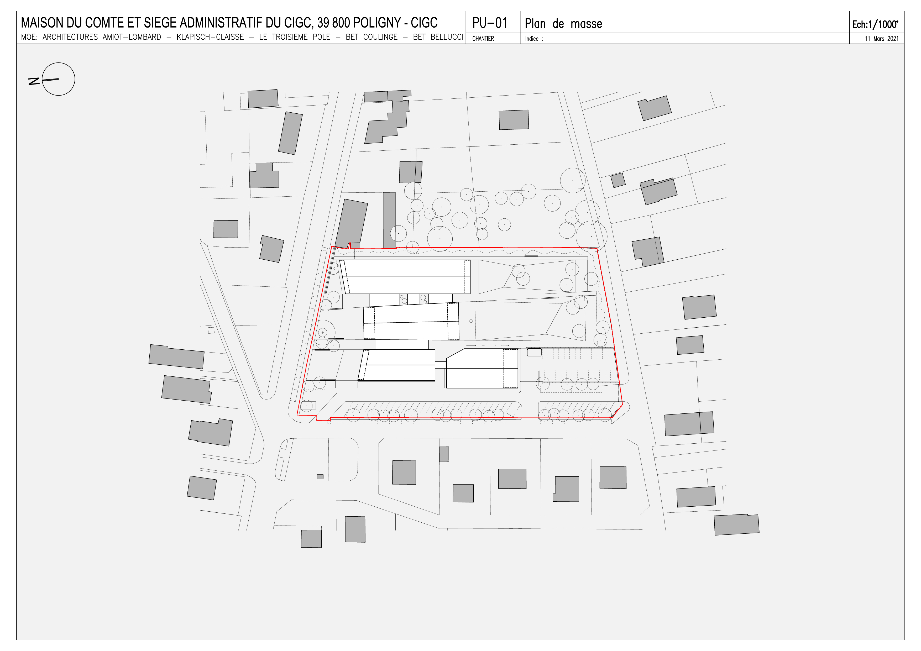Click the tiny gray square in rounded plot
This screenshot has height=651, width=921.
click(x=320, y=477)
